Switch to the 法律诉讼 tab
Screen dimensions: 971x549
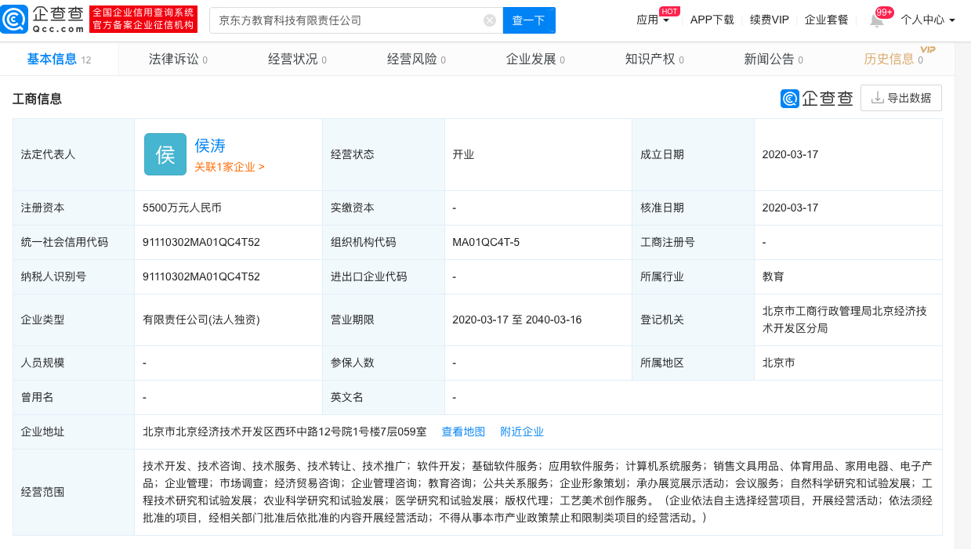pos(178,59)
